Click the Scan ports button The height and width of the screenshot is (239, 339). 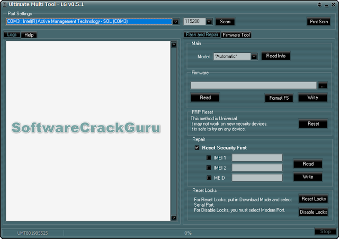(x=225, y=22)
